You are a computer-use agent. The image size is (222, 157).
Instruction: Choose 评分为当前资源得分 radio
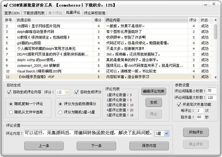pos(77,104)
